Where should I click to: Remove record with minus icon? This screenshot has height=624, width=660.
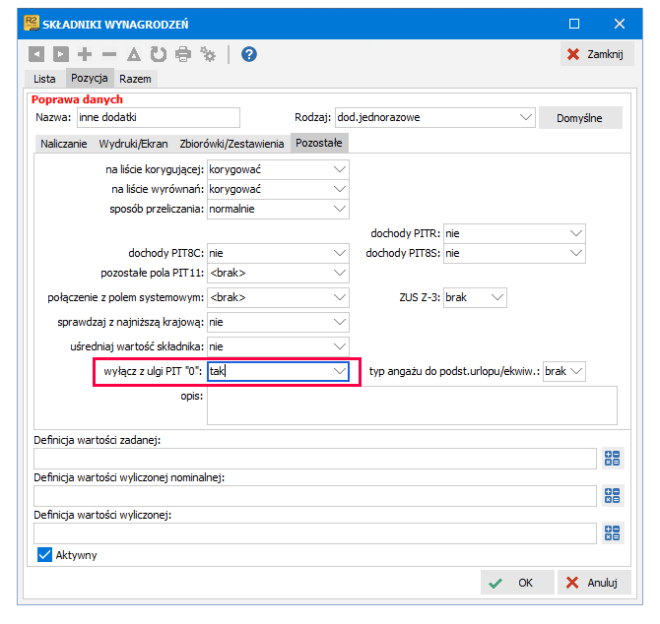click(x=109, y=54)
